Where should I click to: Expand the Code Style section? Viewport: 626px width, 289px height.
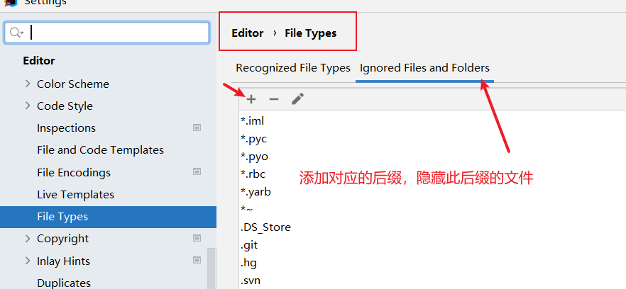coord(28,106)
